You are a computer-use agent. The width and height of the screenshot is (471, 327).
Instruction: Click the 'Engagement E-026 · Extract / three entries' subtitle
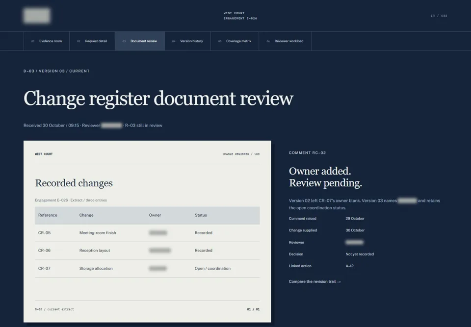pos(71,201)
